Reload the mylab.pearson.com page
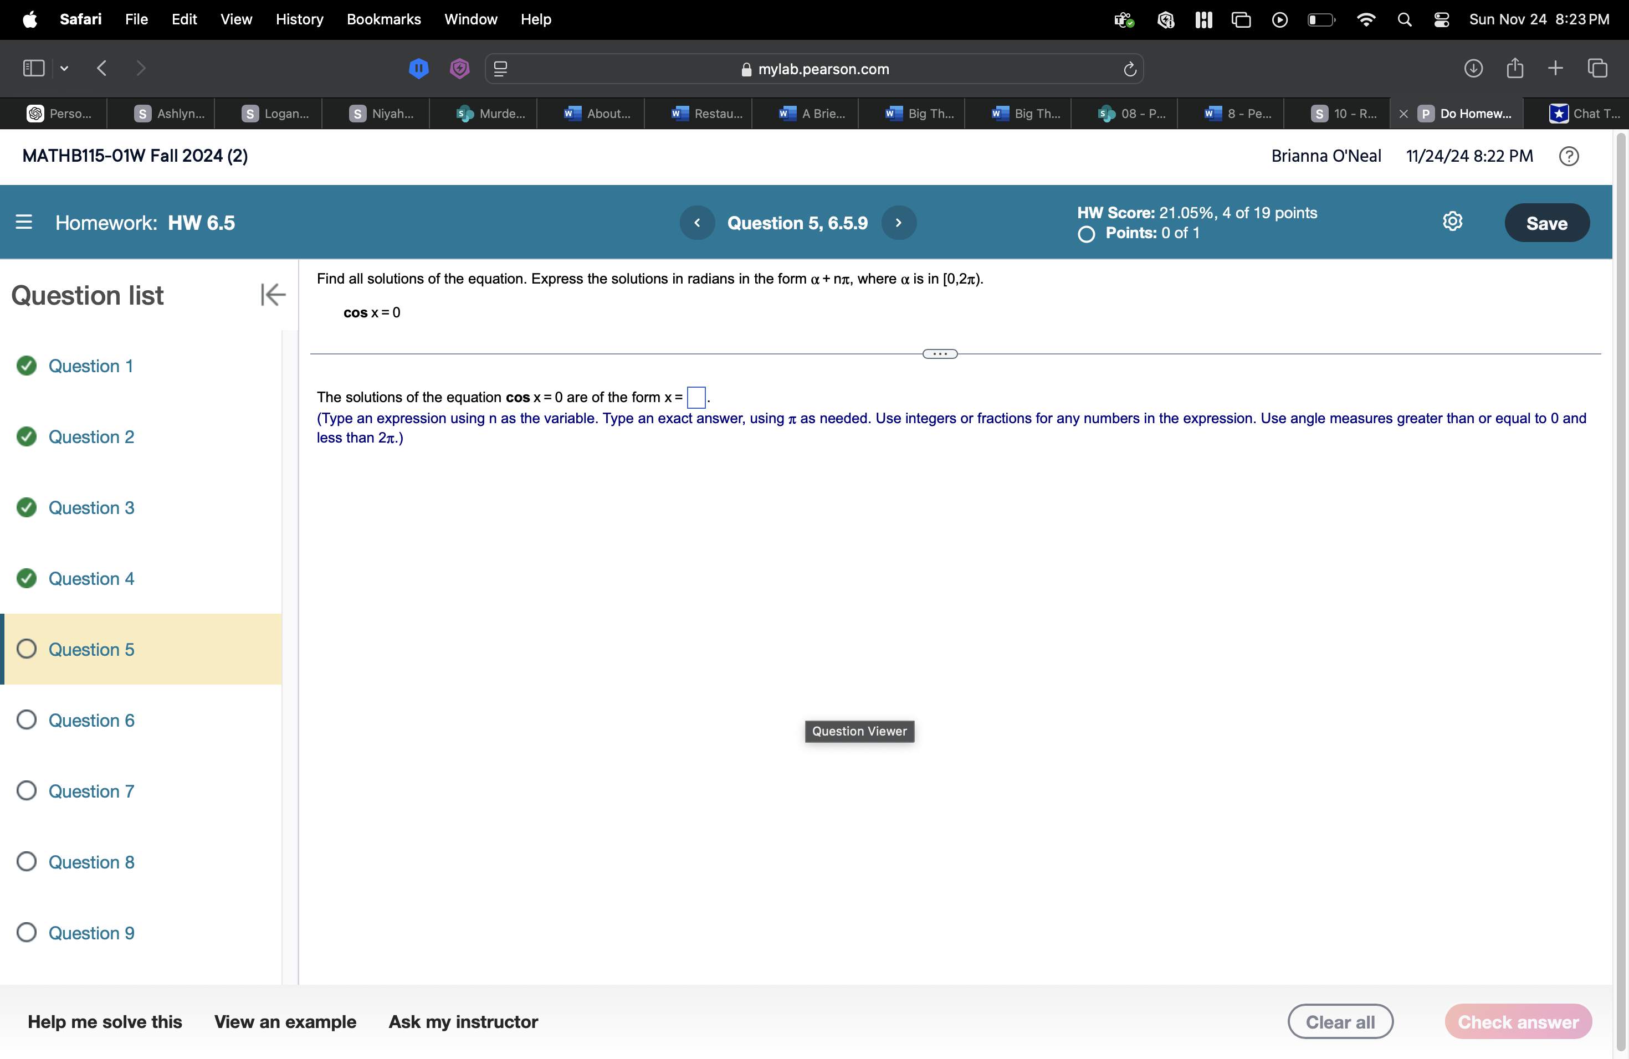 click(x=1129, y=69)
